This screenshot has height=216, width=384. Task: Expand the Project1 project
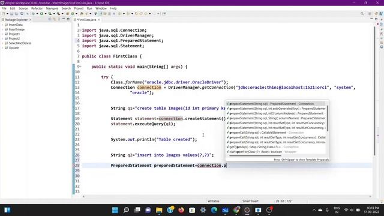2,34
